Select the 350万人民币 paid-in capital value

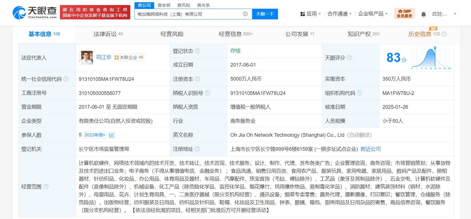396,79
